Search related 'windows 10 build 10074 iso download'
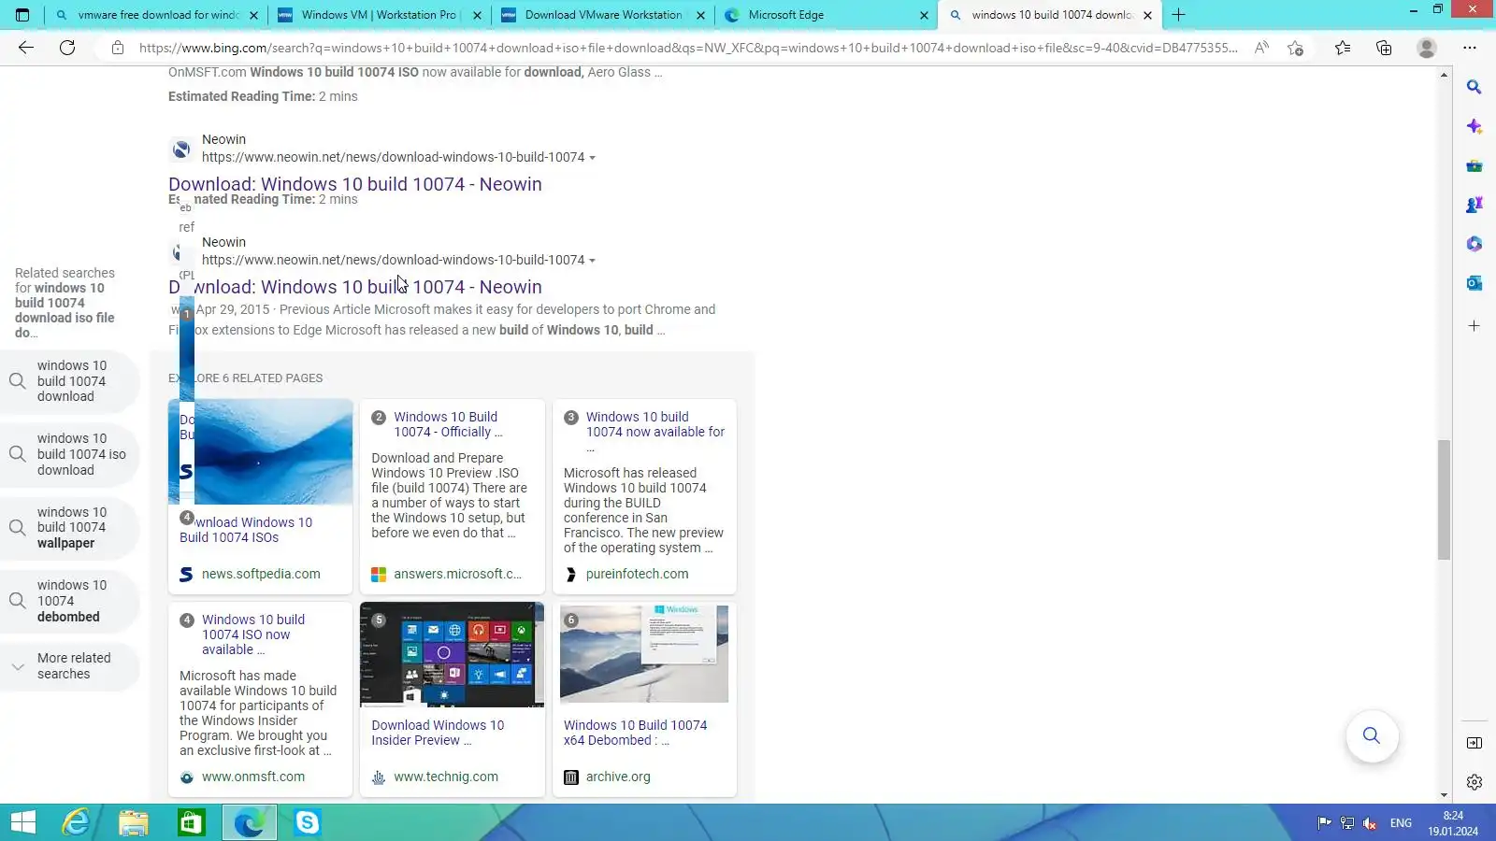The height and width of the screenshot is (841, 1496). pyautogui.click(x=70, y=454)
